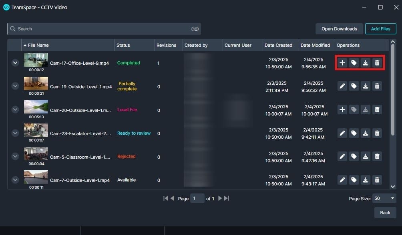This screenshot has width=402, height=235.
Task: Expand the Cam-17-Office-Level-9.mp4 row
Action: [15, 63]
